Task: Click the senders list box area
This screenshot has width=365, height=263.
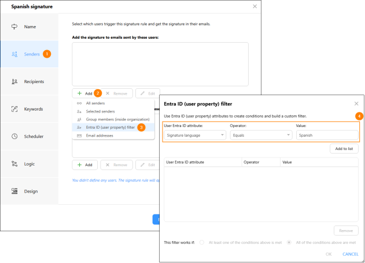Action: (160, 64)
